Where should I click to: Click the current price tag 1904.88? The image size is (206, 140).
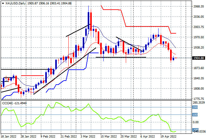pos(199,58)
